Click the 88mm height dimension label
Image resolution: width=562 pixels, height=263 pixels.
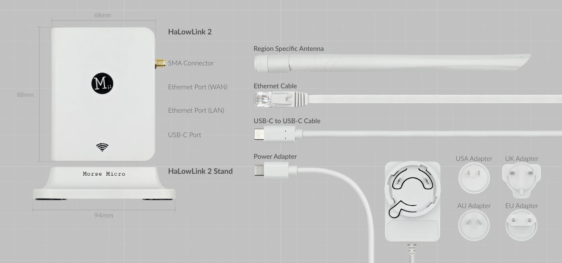coord(25,95)
